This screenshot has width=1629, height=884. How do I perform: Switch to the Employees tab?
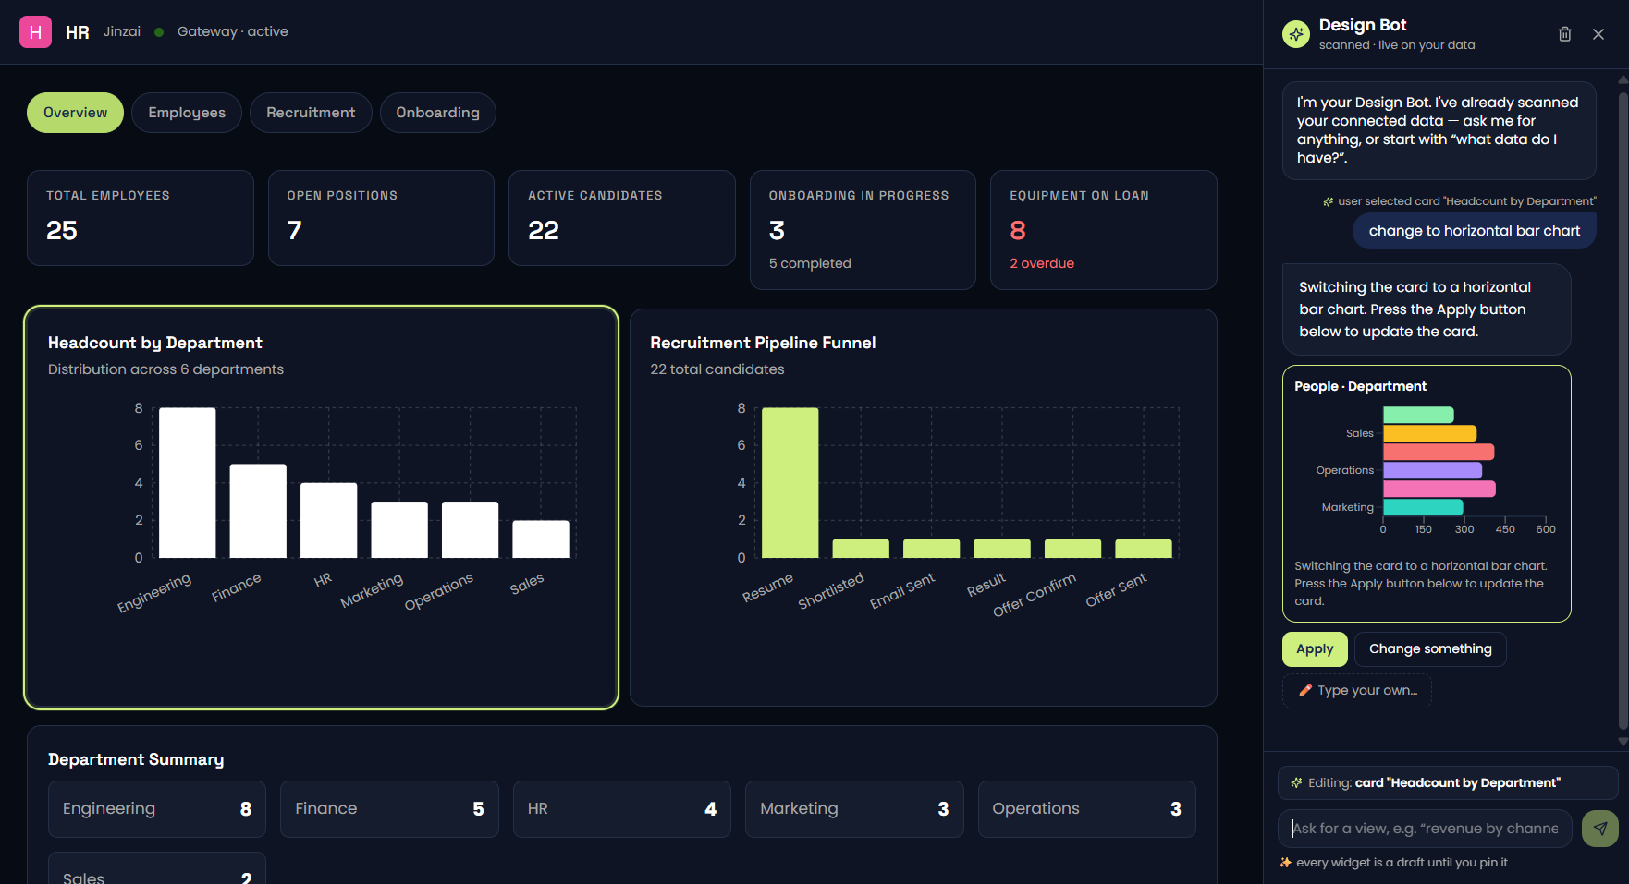187,113
